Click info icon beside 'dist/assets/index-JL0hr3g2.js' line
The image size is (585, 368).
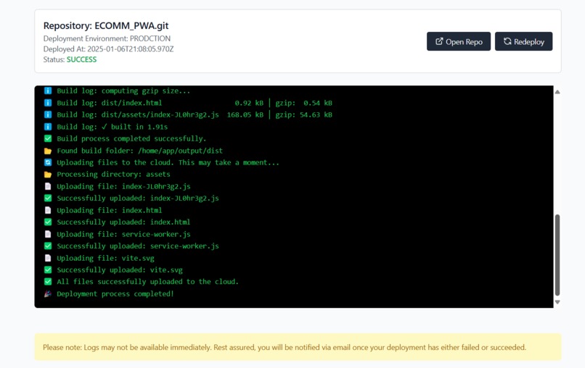tap(48, 114)
